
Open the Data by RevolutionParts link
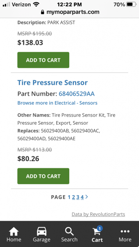click(98, 214)
